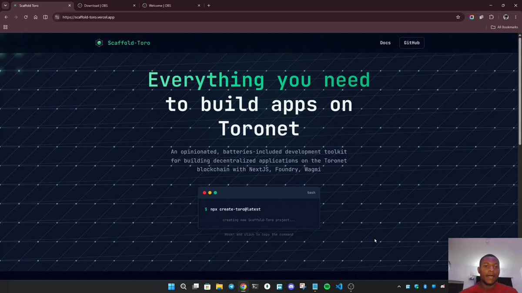Go back in browser history
The width and height of the screenshot is (522, 293).
click(6, 17)
